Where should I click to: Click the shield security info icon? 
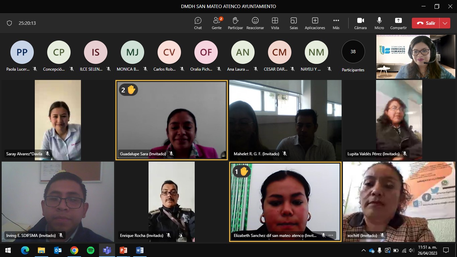pyautogui.click(x=9, y=23)
